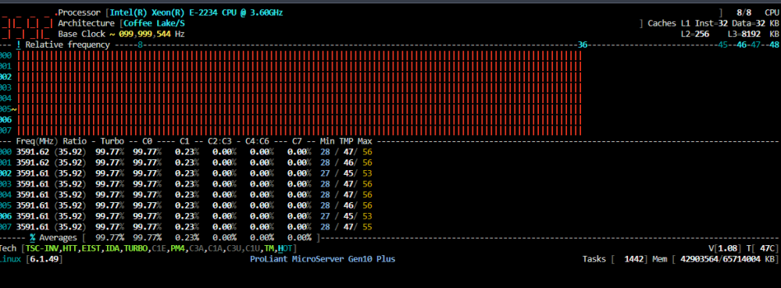Click the highlighted core label 006 beside bars

click(6, 120)
